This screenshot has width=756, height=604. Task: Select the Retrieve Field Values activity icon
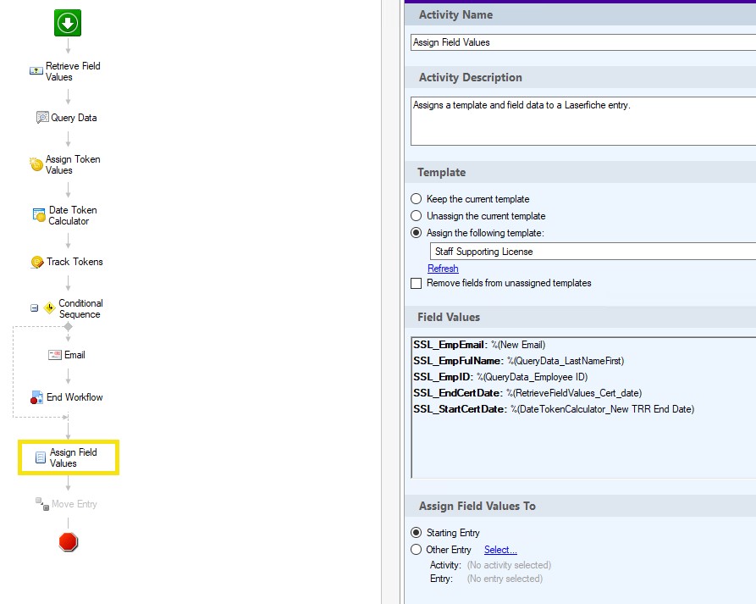pos(36,72)
